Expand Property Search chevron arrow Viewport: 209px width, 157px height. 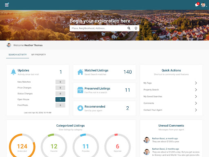(x=196, y=90)
